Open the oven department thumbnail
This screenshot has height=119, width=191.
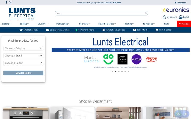[x=26, y=113]
